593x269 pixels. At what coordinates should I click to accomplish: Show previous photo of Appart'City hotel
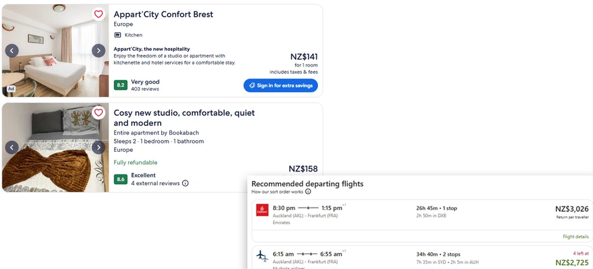click(x=12, y=51)
